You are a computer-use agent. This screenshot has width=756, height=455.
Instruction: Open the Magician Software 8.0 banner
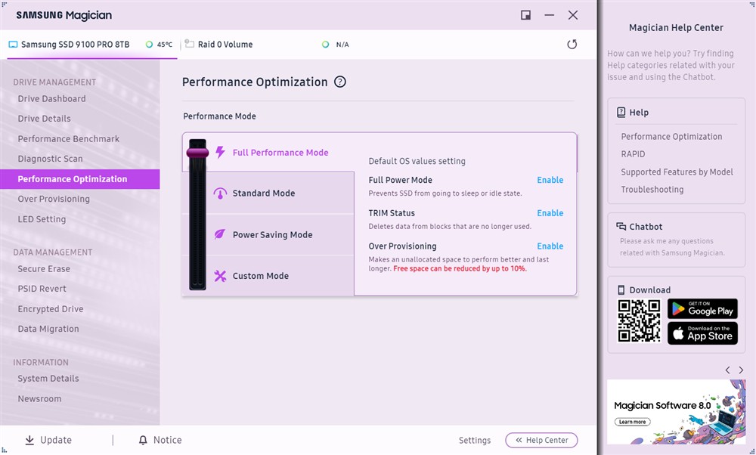tap(676, 412)
